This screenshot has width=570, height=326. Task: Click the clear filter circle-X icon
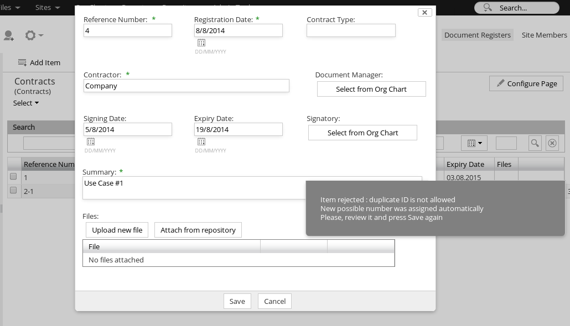pos(552,143)
